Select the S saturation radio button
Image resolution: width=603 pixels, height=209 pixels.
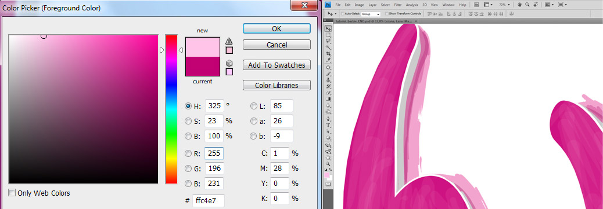pyautogui.click(x=188, y=121)
